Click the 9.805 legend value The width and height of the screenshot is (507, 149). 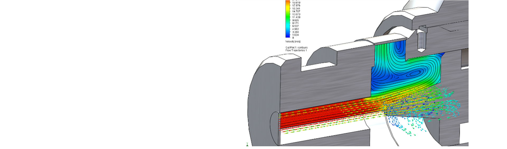tap(295, 20)
